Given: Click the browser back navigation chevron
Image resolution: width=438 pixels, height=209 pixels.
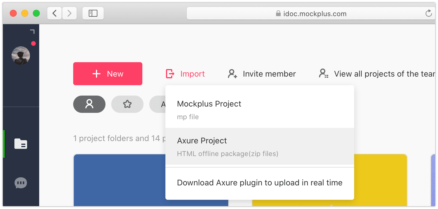Looking at the screenshot, I should click(x=54, y=13).
